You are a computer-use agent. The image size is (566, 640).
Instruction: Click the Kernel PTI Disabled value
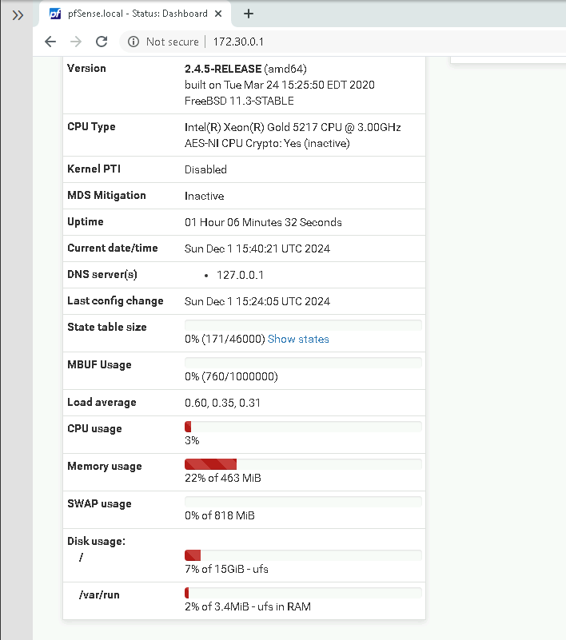[x=205, y=170]
